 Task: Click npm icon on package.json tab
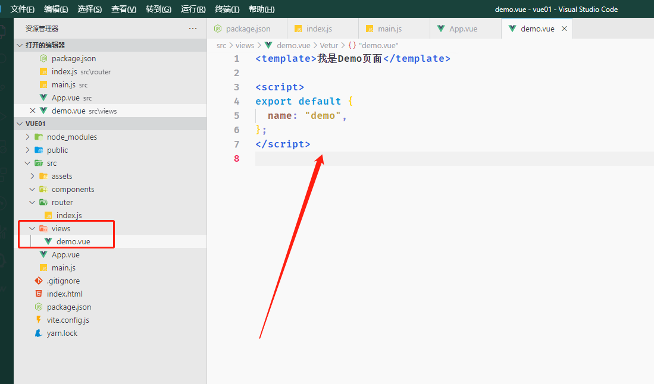click(218, 29)
